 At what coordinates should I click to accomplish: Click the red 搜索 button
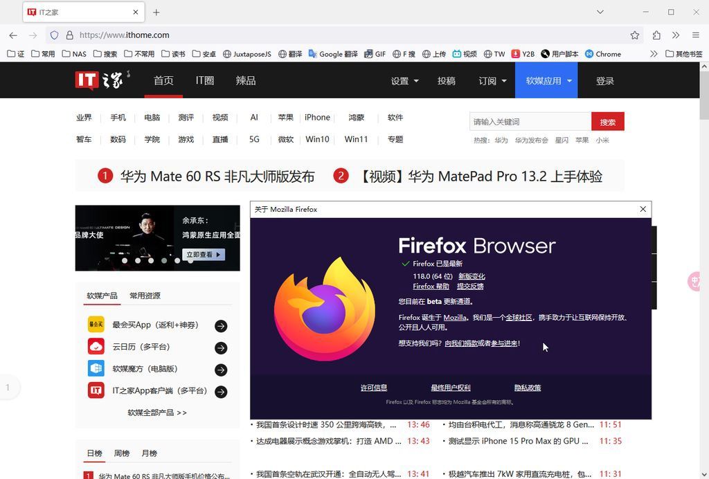(608, 122)
